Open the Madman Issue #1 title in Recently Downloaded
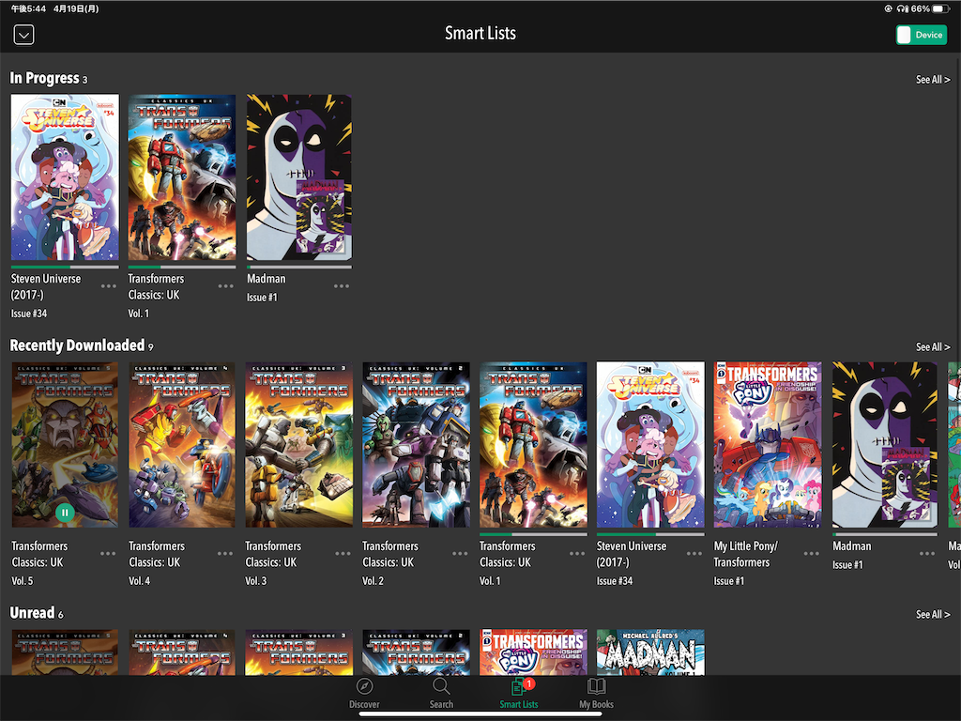961x721 pixels. [852, 555]
